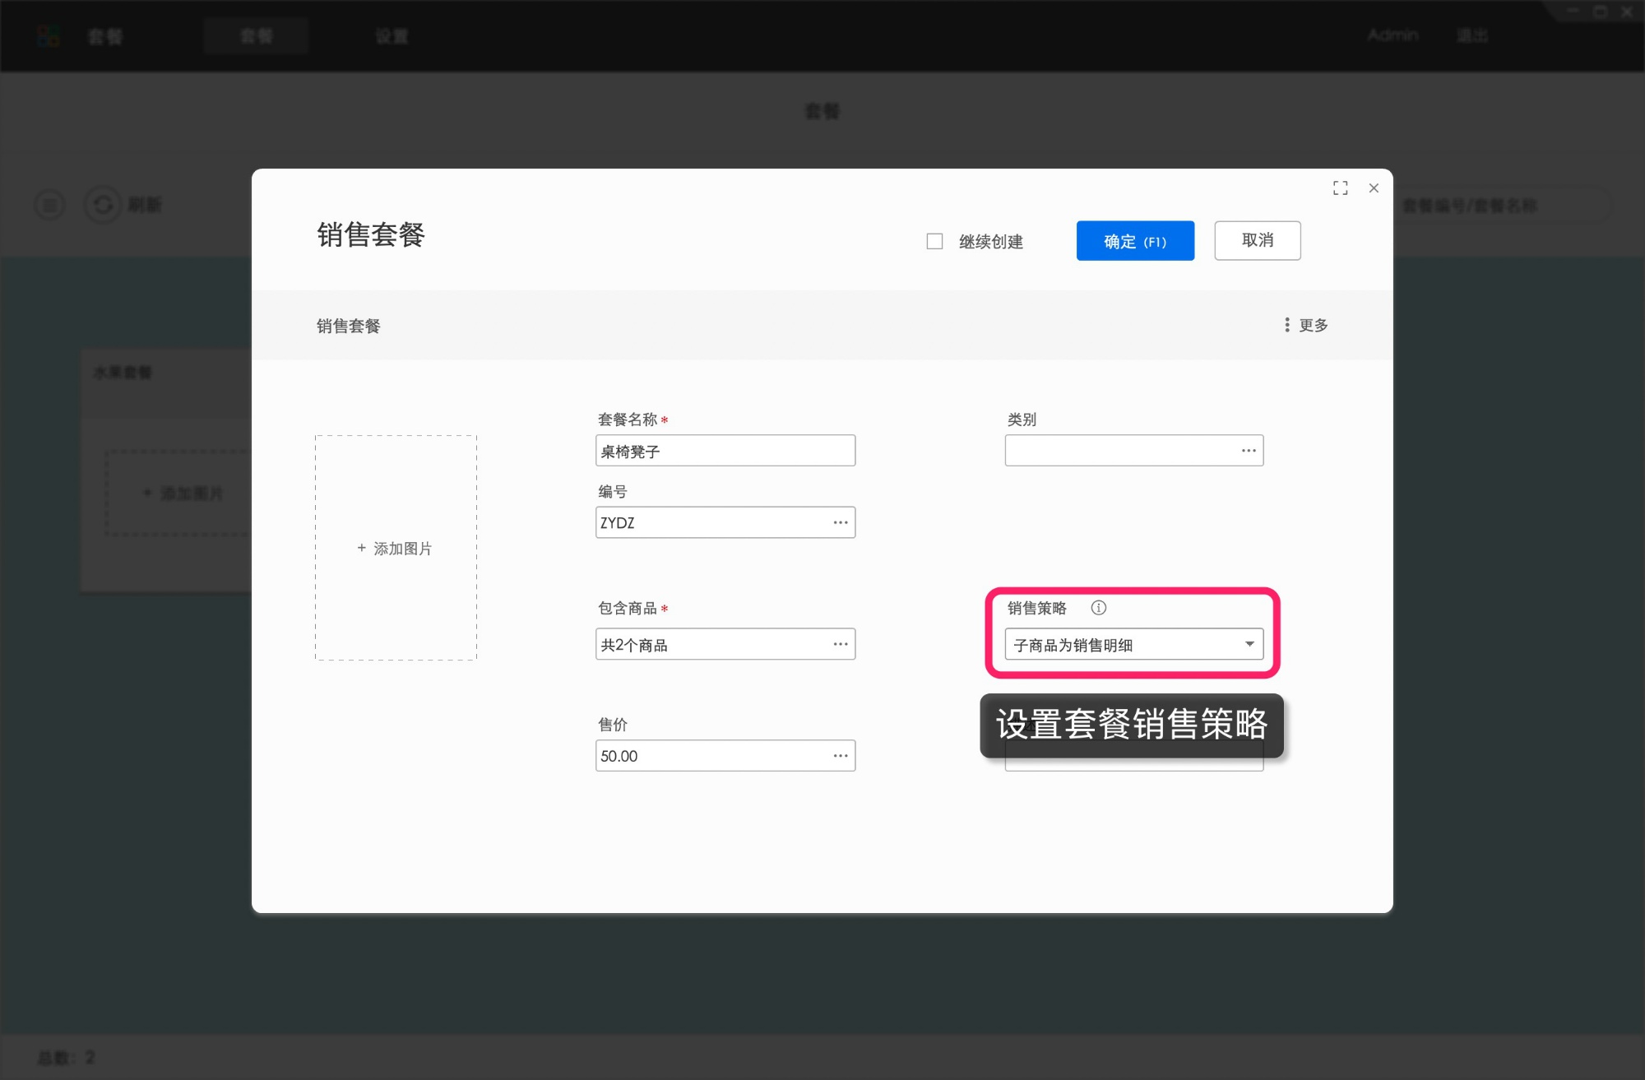Click the circular list icon beside 刷新
Viewport: 1645px width, 1080px height.
[49, 205]
